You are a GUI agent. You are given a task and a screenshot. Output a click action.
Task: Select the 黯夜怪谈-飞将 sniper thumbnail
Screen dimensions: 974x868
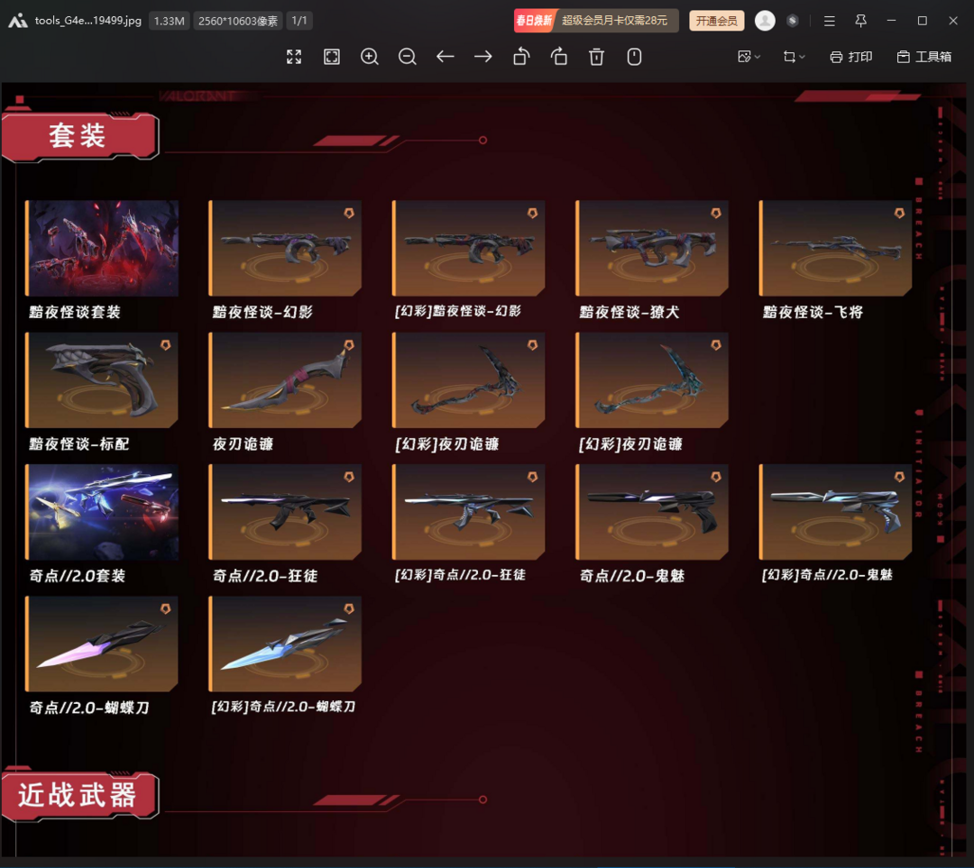tap(835, 248)
